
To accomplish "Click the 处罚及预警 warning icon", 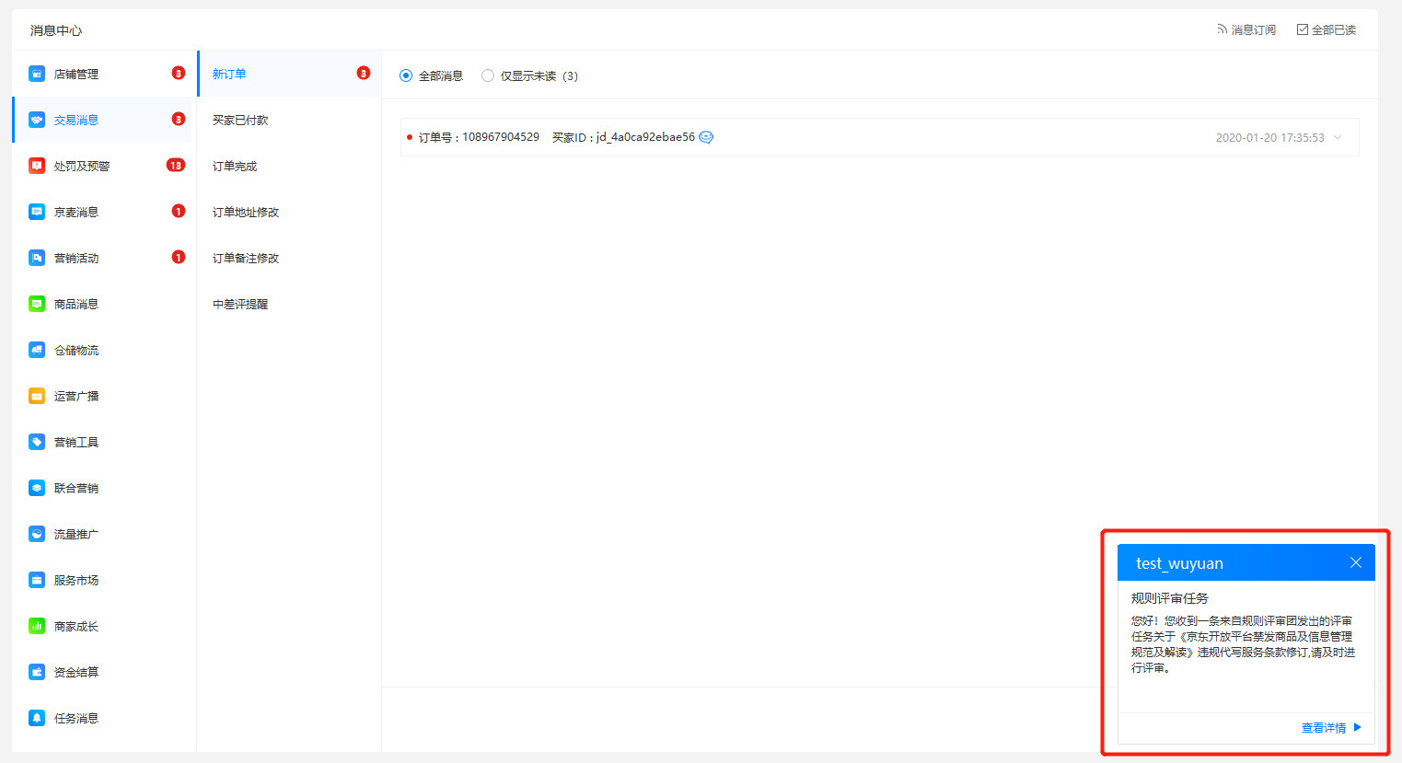I will (37, 166).
